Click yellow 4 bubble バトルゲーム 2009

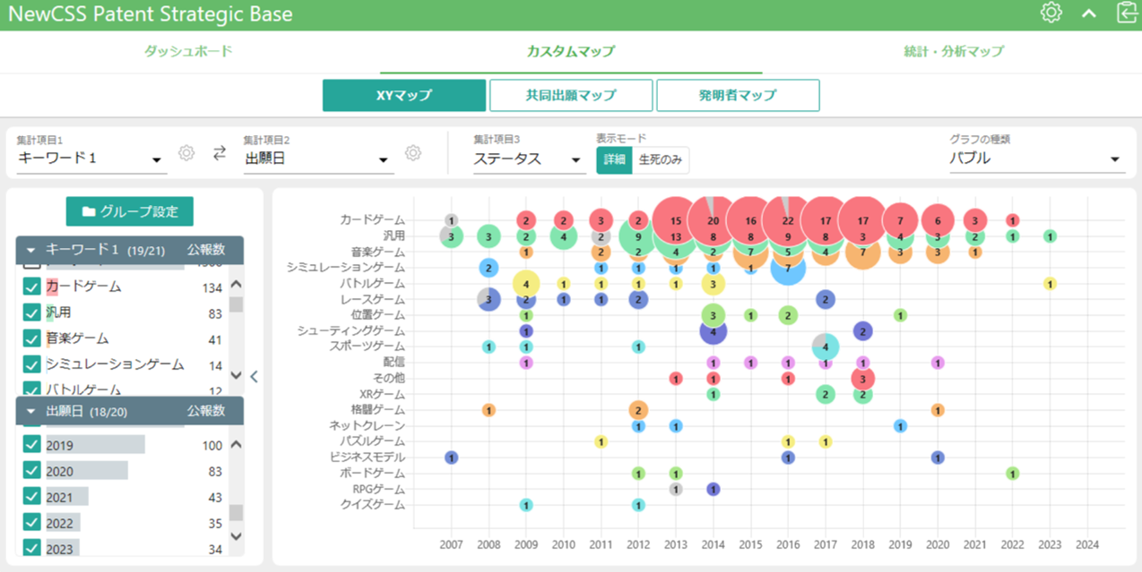[526, 284]
